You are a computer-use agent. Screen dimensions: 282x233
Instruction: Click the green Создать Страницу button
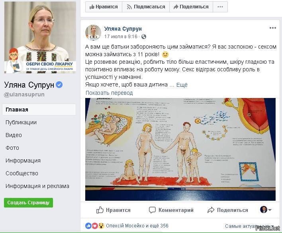[28, 203]
